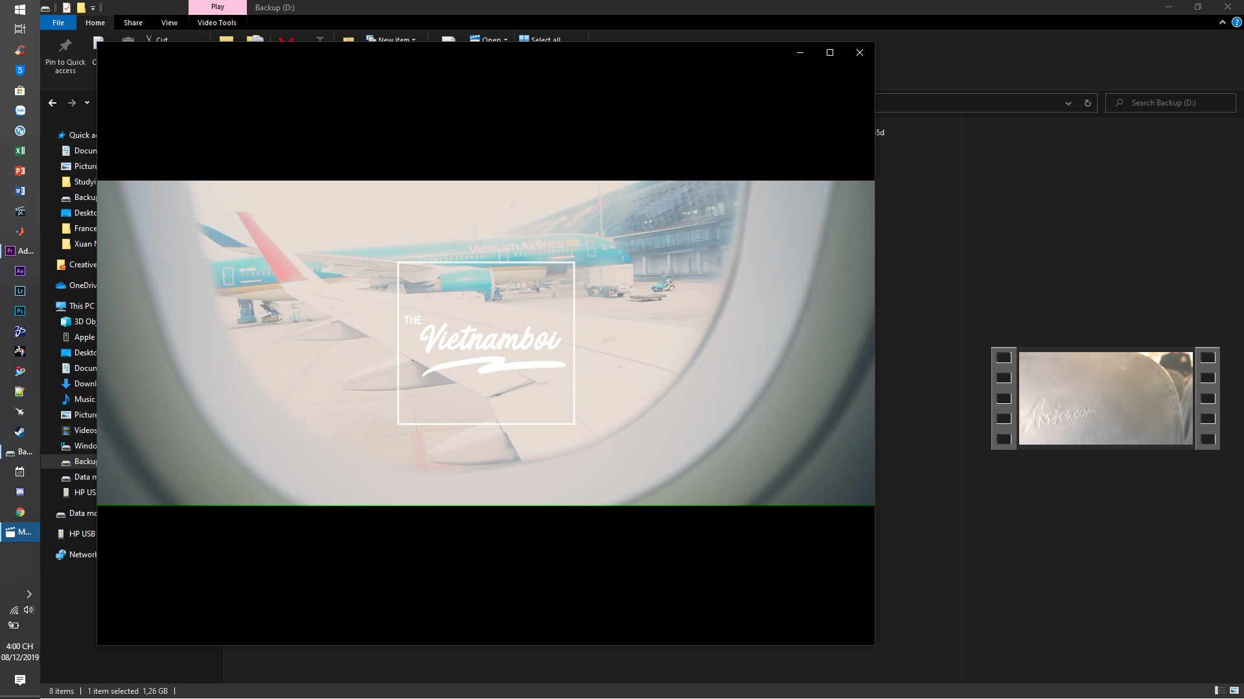The height and width of the screenshot is (699, 1244).
Task: Select This PC in navigation pane
Action: [x=82, y=306]
